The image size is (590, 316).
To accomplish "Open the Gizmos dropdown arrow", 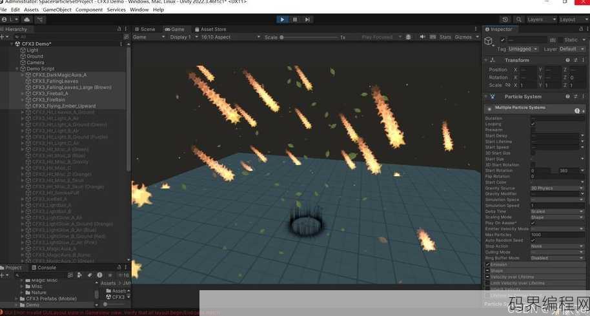I will [477, 37].
